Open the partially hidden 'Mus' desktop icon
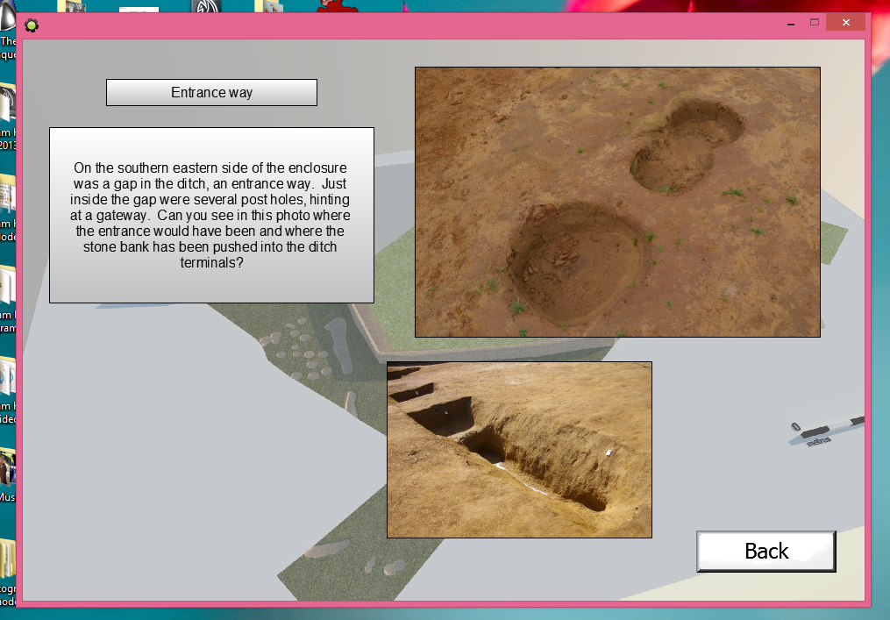Screen dimensions: 890x620 [x=7, y=472]
